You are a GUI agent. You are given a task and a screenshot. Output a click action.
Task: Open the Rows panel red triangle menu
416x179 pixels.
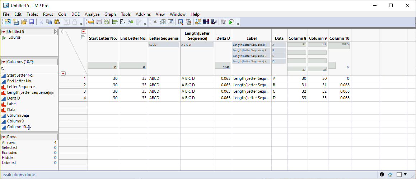tap(4, 137)
